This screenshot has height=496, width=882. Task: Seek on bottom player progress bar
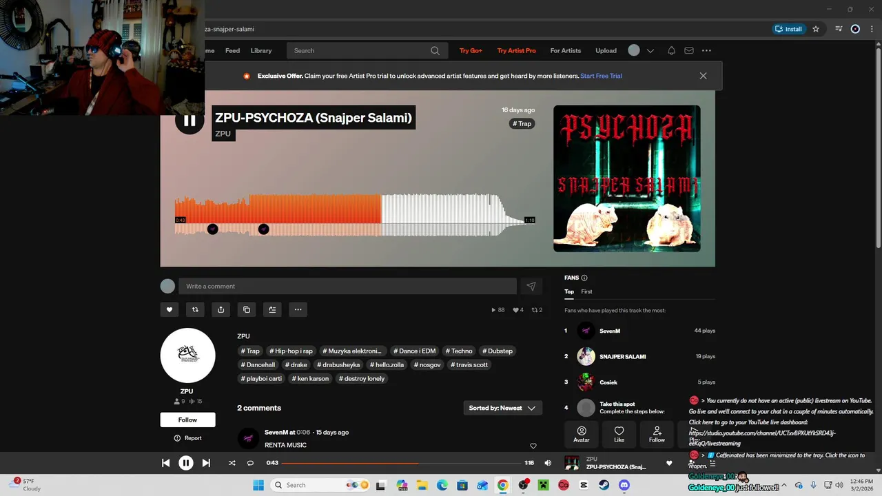(x=400, y=463)
